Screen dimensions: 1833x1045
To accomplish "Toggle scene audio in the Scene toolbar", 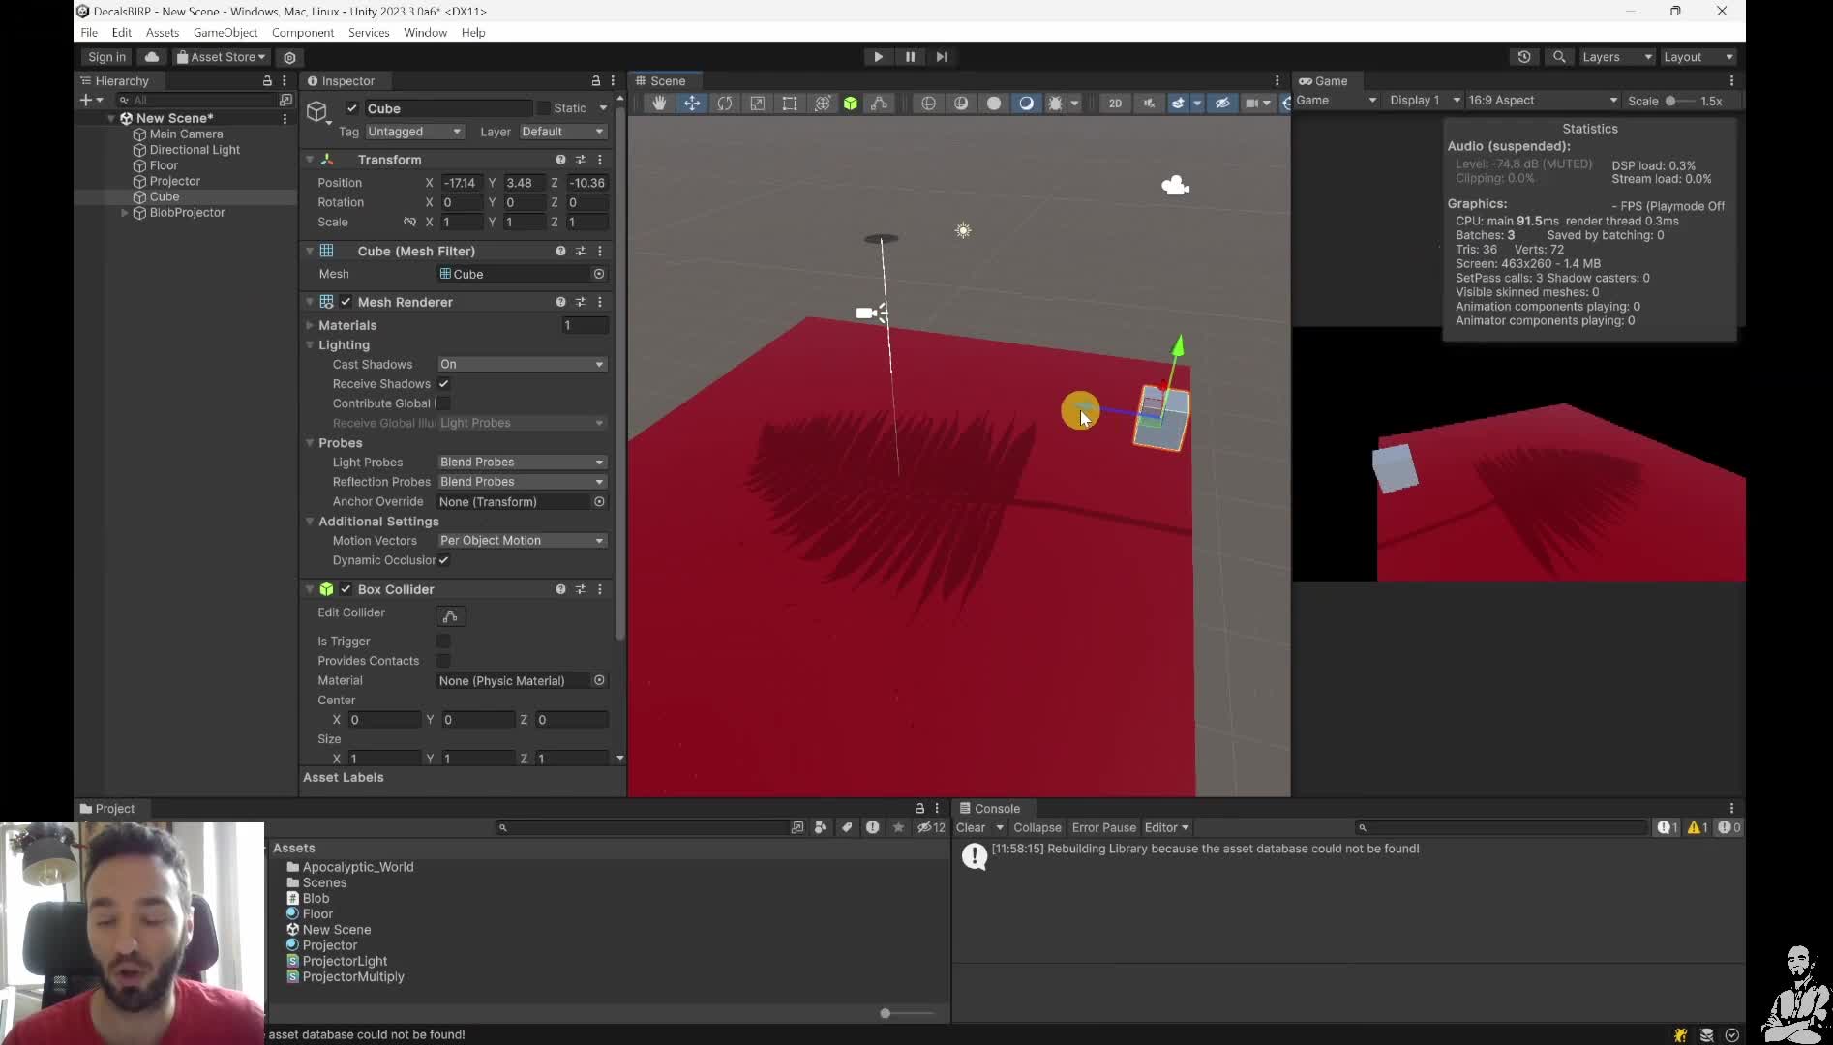I will pos(1150,104).
